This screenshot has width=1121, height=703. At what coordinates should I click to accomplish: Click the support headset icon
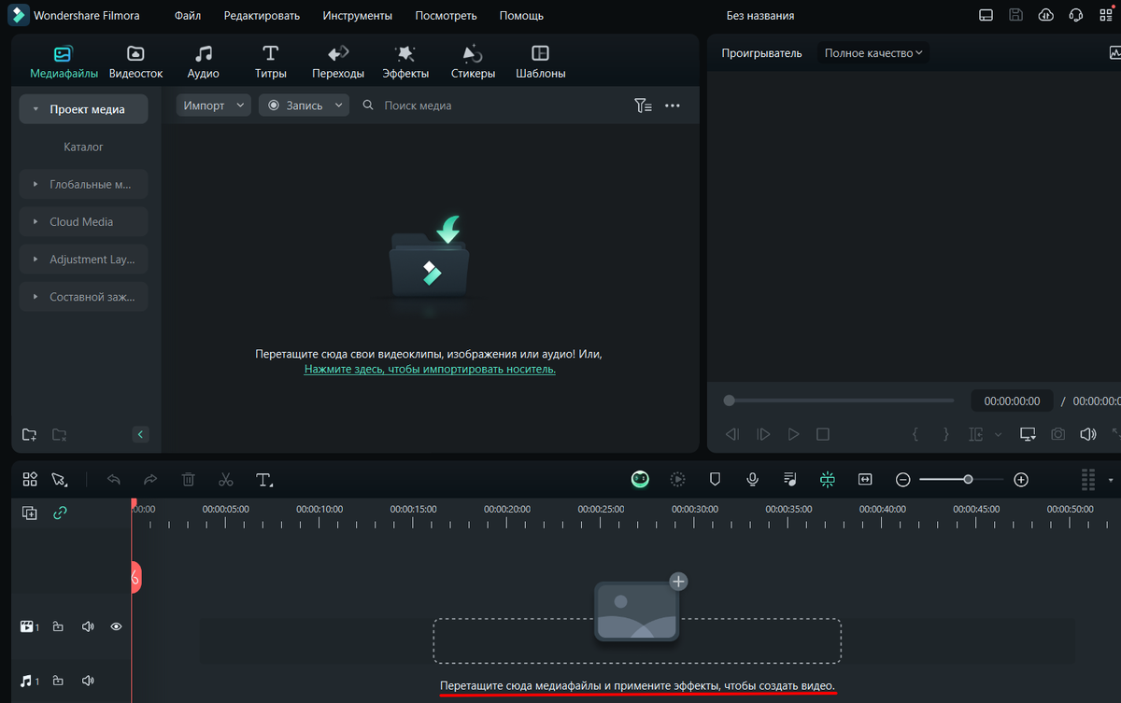[x=1076, y=15]
